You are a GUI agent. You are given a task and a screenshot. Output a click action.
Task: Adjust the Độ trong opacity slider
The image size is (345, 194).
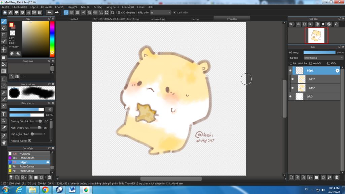coord(319,52)
